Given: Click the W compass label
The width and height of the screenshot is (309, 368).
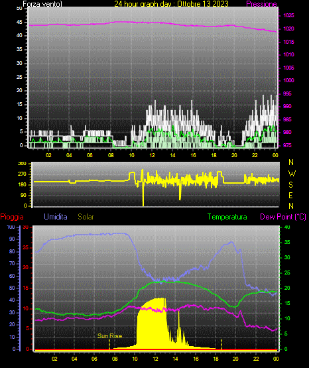Looking at the screenshot, I should (292, 174).
